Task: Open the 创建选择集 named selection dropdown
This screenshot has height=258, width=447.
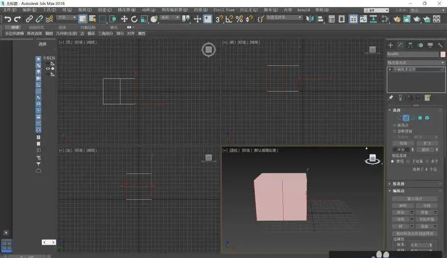Action: point(284,17)
